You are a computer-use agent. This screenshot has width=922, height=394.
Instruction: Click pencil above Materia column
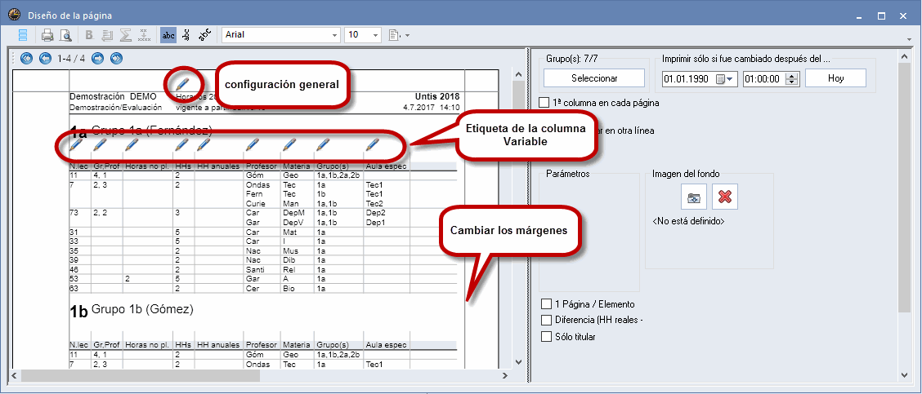tap(289, 145)
